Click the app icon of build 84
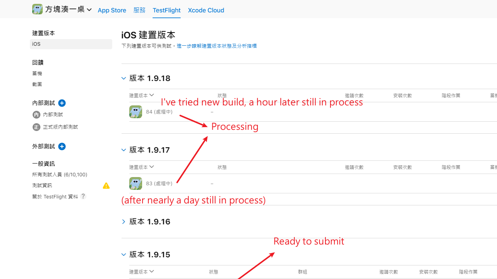 (136, 112)
